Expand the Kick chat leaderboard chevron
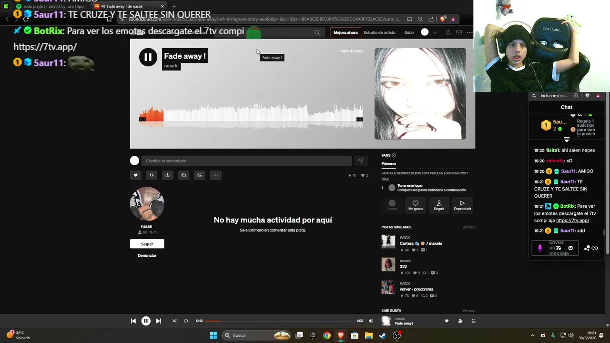The height and width of the screenshot is (343, 610). pos(567,140)
